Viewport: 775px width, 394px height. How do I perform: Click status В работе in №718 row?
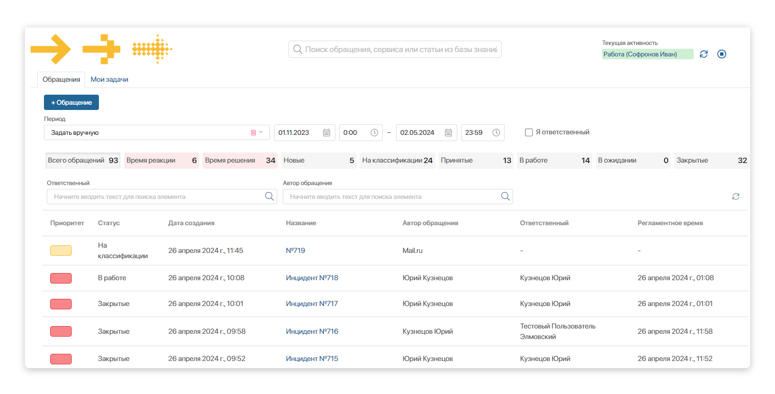click(x=112, y=278)
